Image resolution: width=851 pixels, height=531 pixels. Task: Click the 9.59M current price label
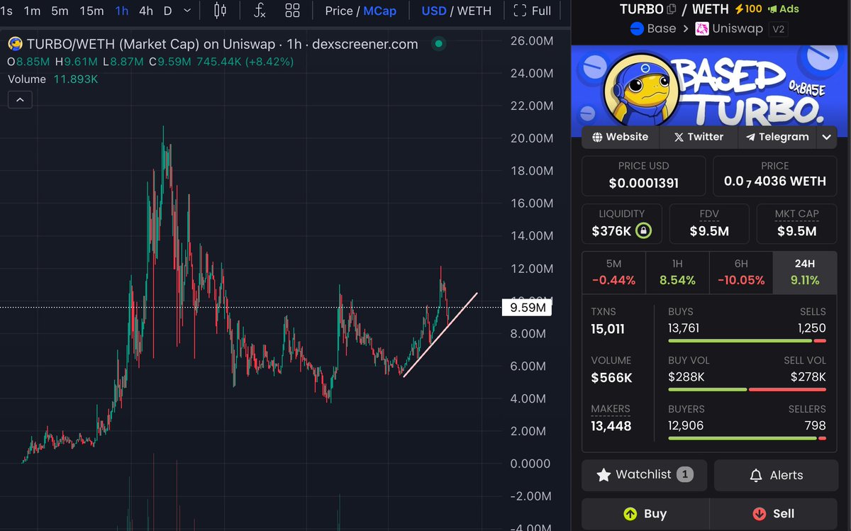click(x=527, y=308)
